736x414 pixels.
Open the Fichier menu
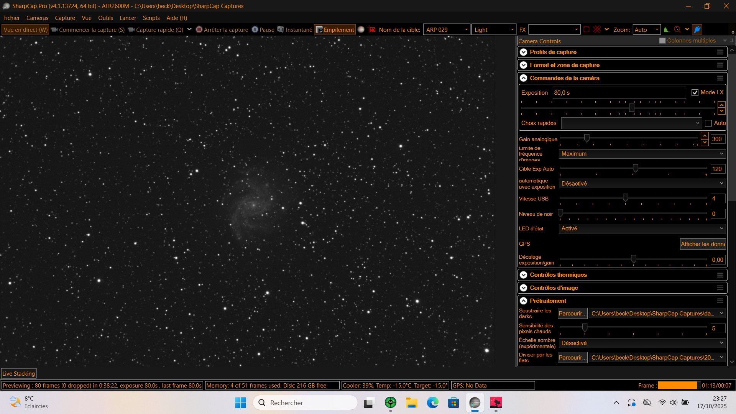click(11, 18)
